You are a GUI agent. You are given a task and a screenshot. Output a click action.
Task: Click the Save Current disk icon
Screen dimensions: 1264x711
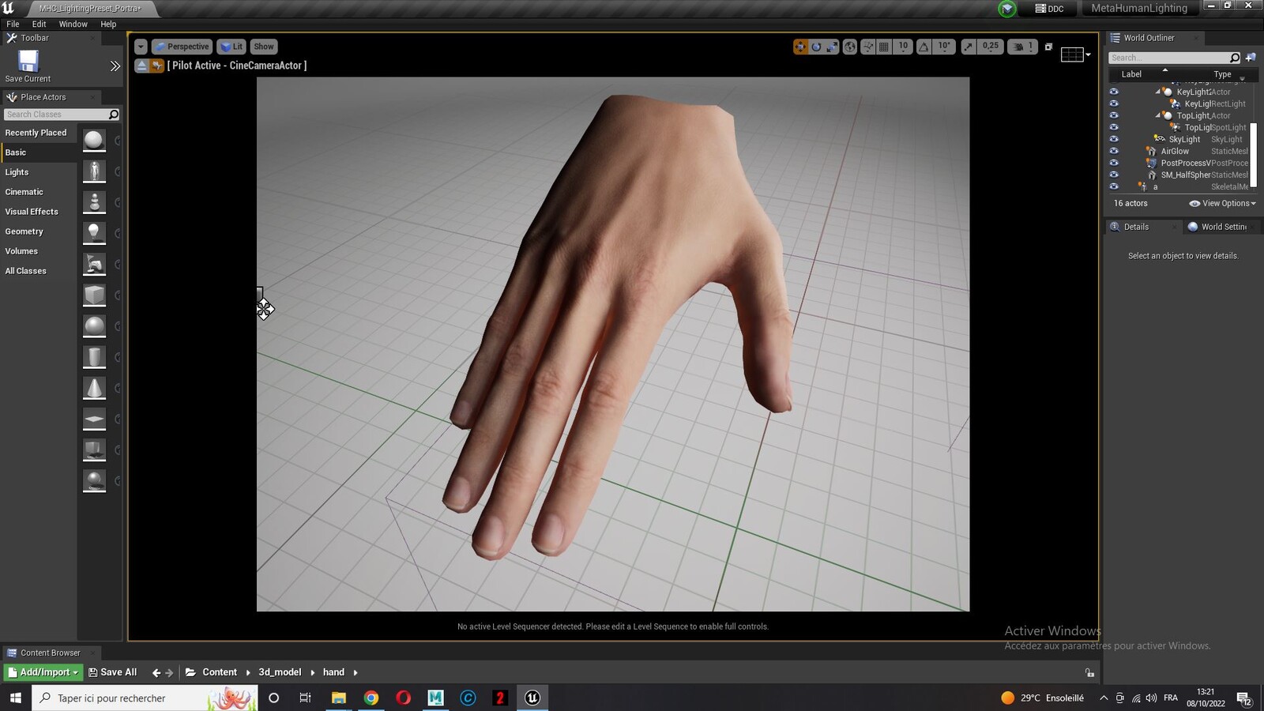[28, 60]
